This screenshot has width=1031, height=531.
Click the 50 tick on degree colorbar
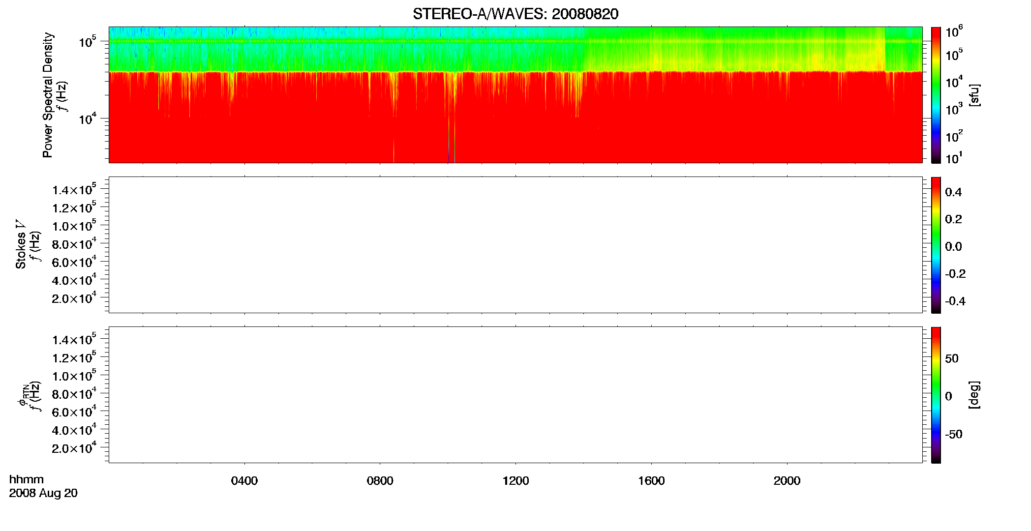click(952, 358)
